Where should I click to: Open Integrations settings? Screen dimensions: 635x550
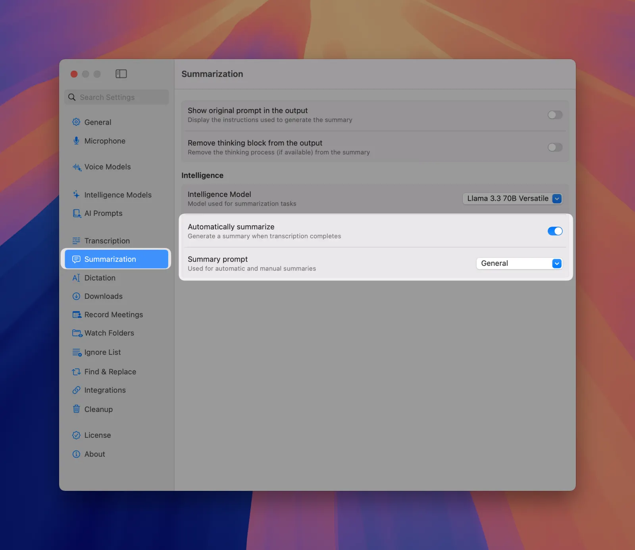pyautogui.click(x=117, y=390)
